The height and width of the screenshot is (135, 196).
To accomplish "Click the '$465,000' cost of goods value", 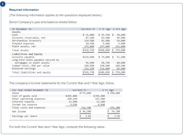I will click(x=71, y=96).
